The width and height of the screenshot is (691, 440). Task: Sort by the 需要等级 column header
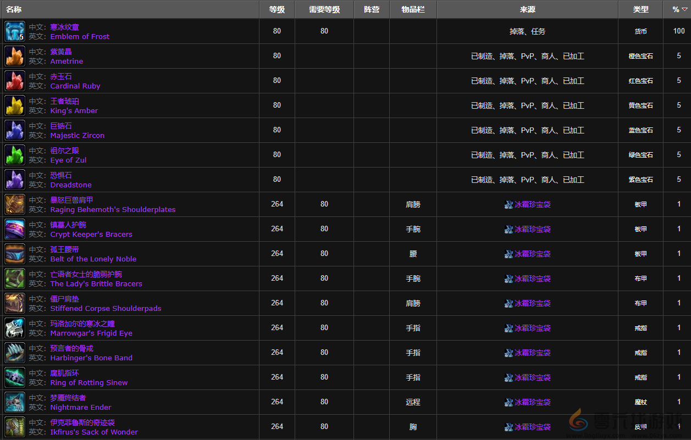(324, 9)
